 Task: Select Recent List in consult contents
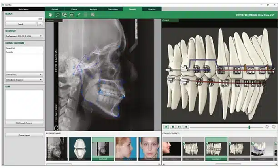click(x=10, y=48)
